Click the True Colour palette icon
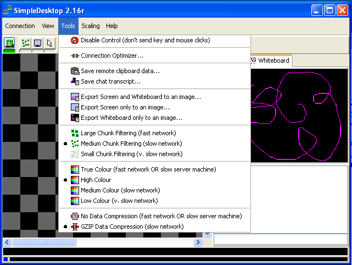This screenshot has width=352, height=265. click(x=75, y=169)
